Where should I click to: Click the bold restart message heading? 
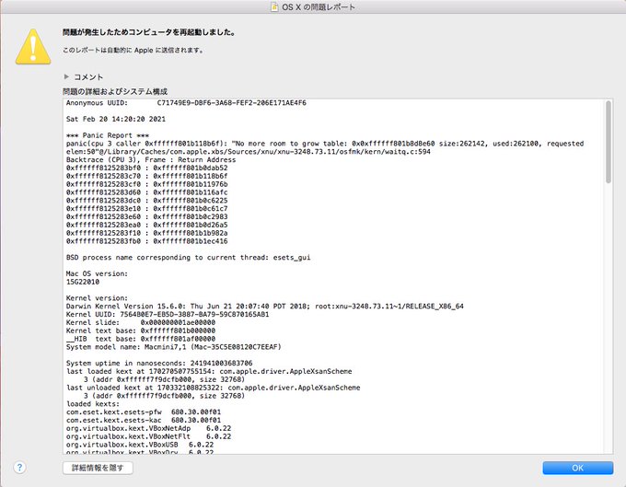(149, 32)
